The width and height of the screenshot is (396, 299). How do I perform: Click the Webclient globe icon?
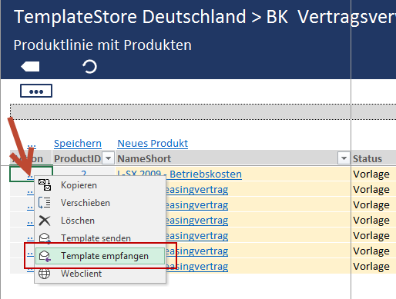point(44,274)
